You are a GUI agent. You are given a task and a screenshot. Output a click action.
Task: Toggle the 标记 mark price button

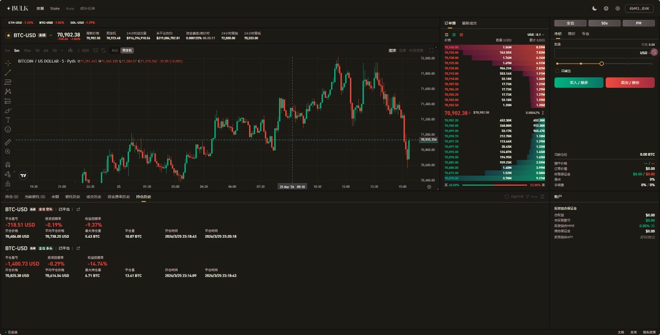click(x=114, y=50)
